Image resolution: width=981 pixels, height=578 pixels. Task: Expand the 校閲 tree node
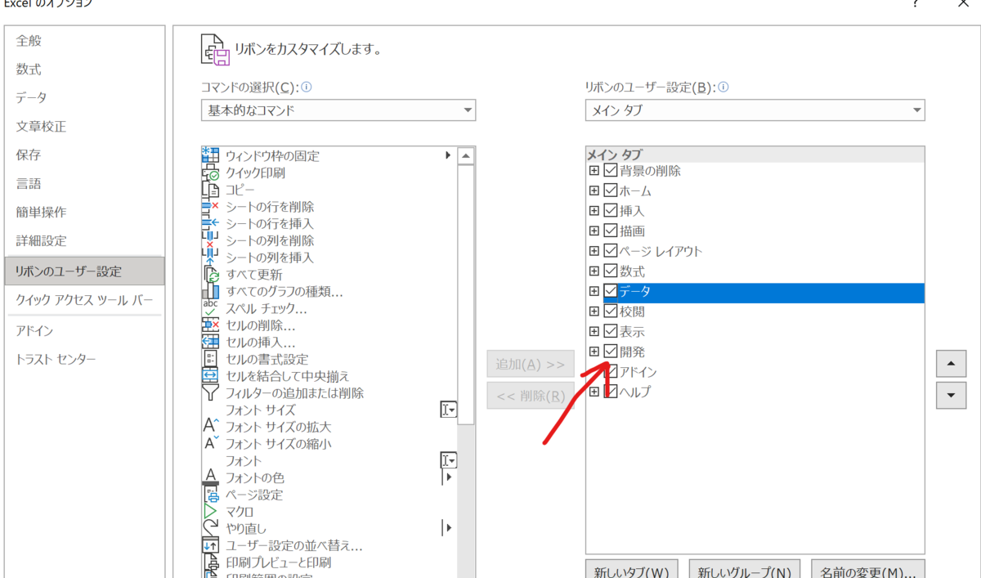[594, 311]
